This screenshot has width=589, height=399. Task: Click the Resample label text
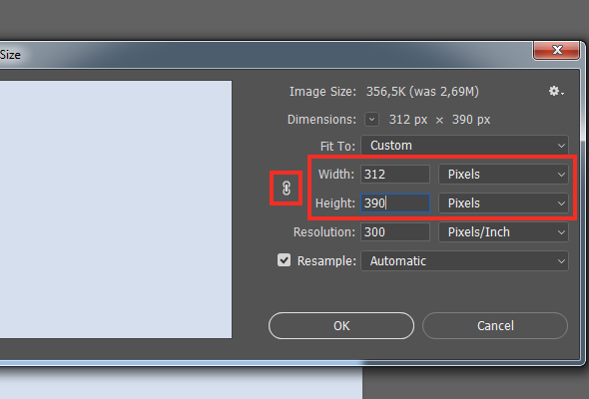tap(326, 261)
